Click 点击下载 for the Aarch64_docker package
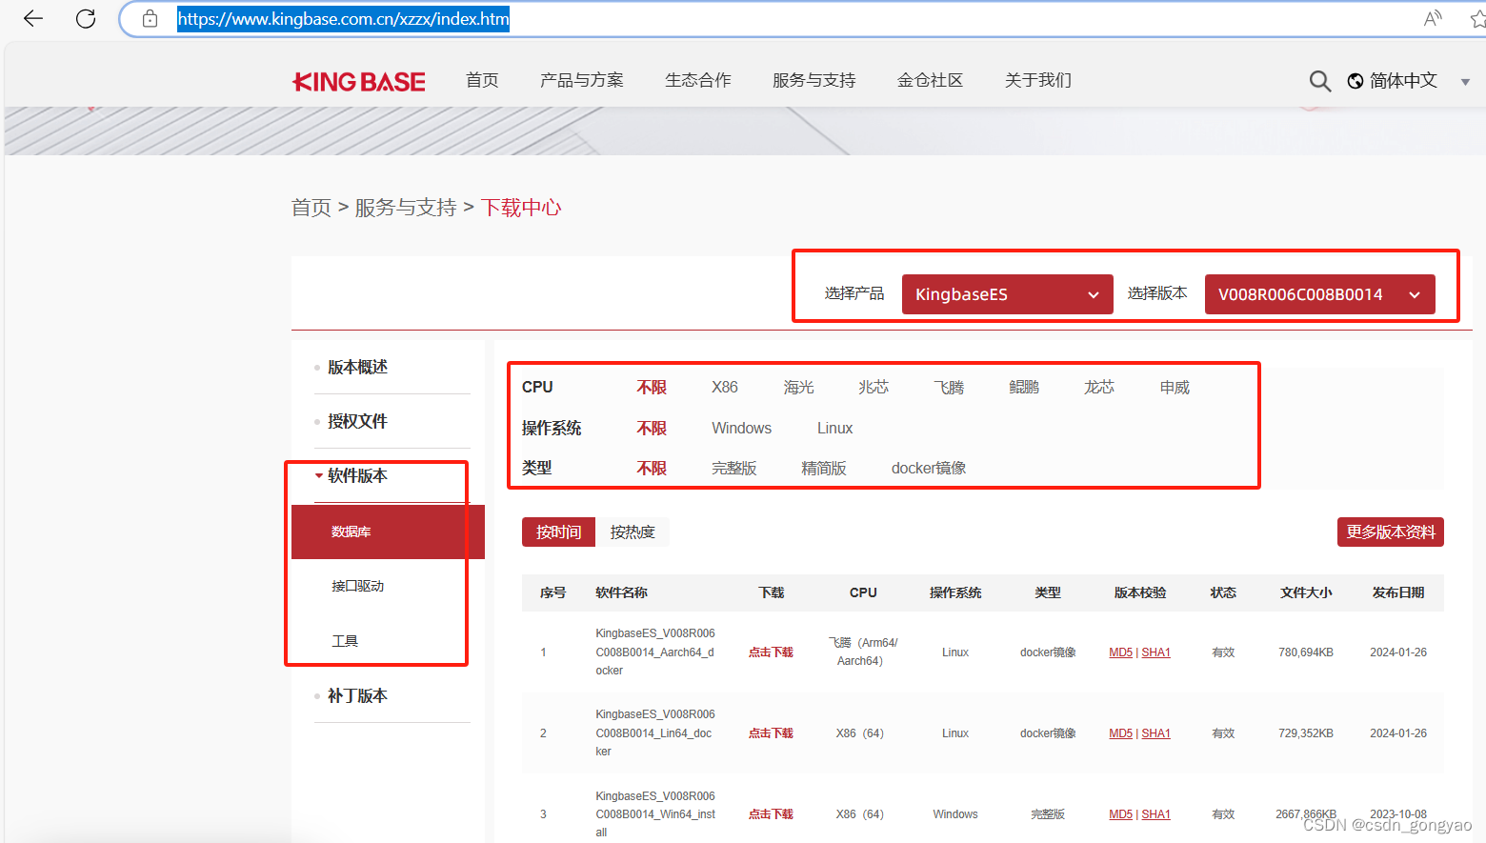This screenshot has height=843, width=1486. click(771, 652)
